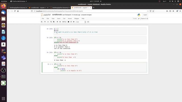Go forward in browser history

(12, 11)
